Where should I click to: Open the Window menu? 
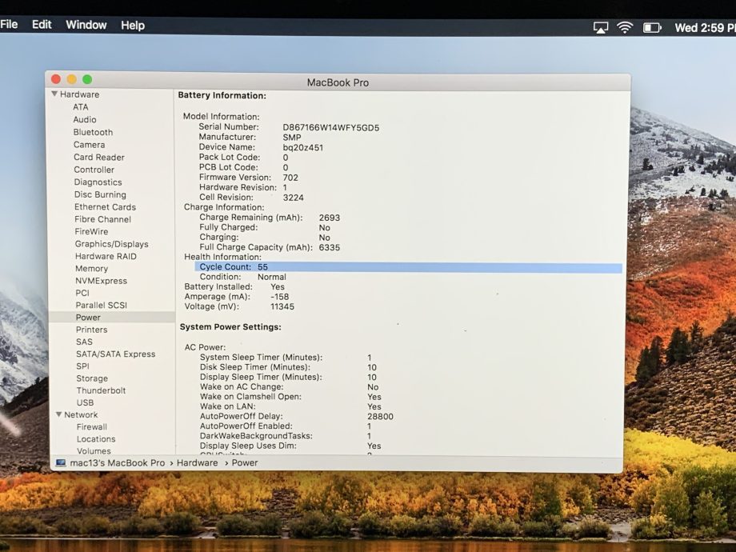[86, 25]
